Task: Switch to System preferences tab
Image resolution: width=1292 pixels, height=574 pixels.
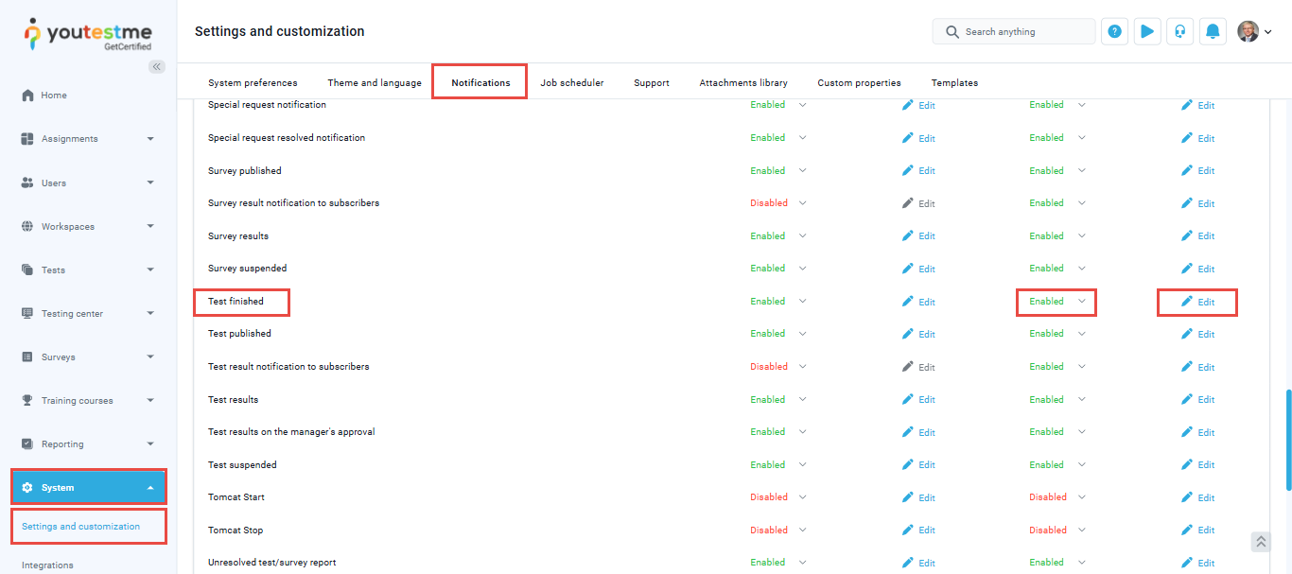Action: coord(253,83)
